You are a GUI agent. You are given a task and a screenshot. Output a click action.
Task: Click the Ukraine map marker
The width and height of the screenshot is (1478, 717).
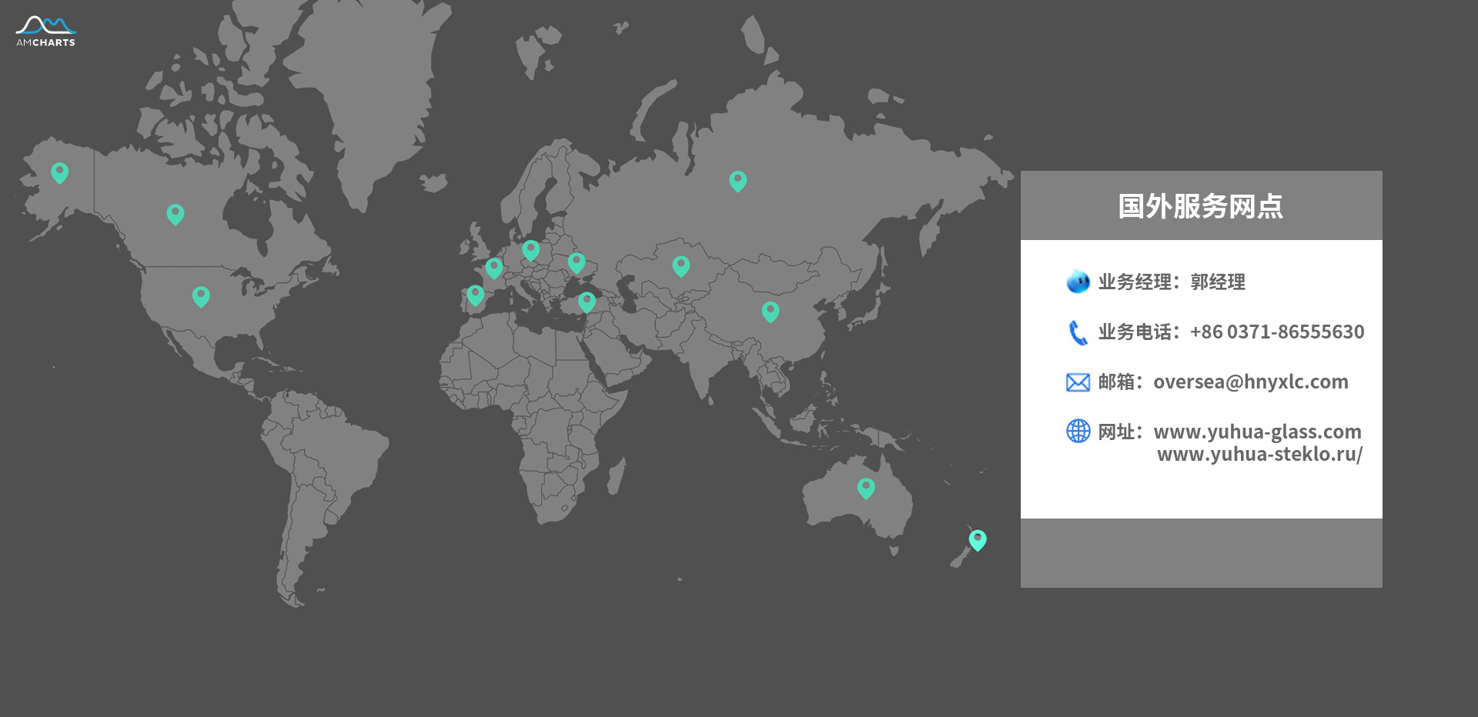coord(576,262)
